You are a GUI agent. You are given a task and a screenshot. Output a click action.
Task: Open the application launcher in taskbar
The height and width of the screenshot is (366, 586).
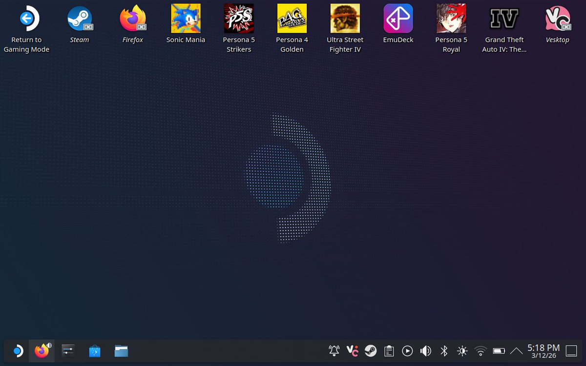click(17, 351)
